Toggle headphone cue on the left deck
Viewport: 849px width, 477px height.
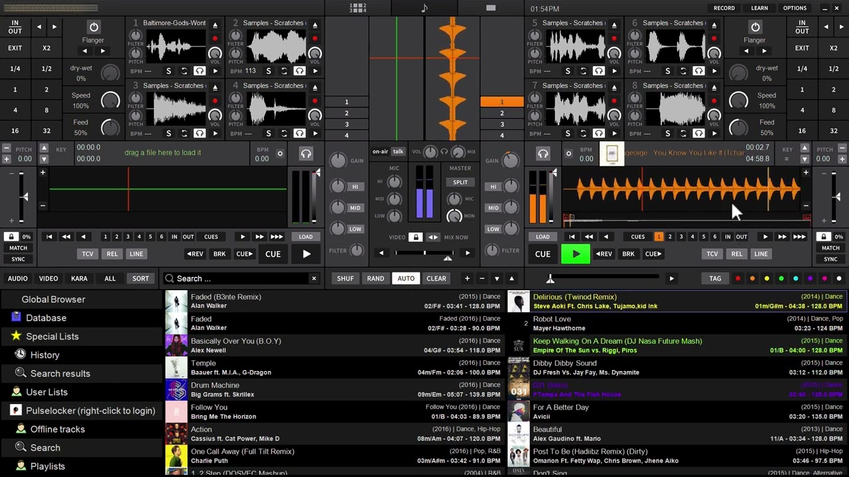[x=306, y=154]
